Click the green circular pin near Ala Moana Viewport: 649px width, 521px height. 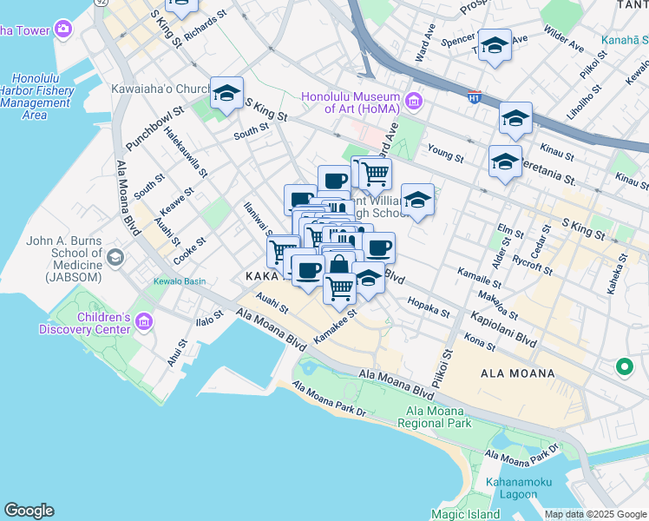(x=625, y=367)
